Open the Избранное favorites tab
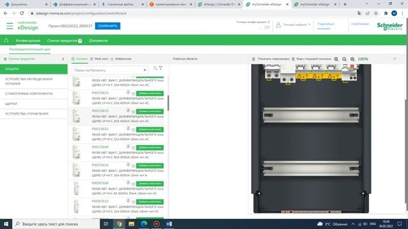Viewport: 408px width, 229px height. [120, 59]
